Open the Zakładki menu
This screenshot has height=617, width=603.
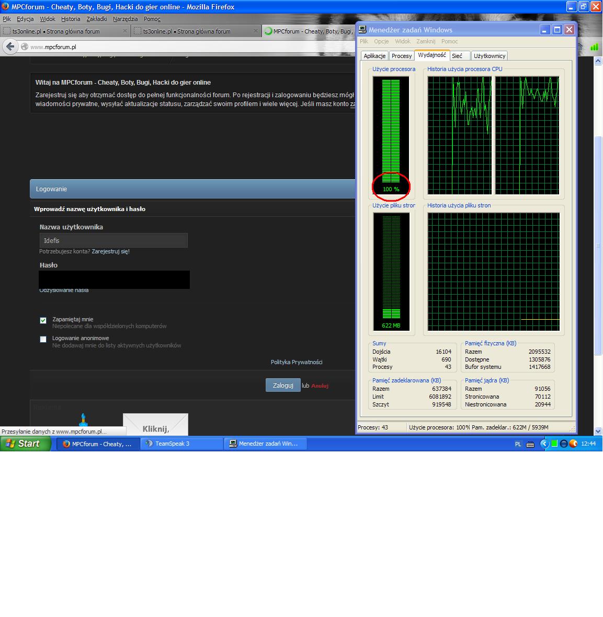(x=97, y=19)
